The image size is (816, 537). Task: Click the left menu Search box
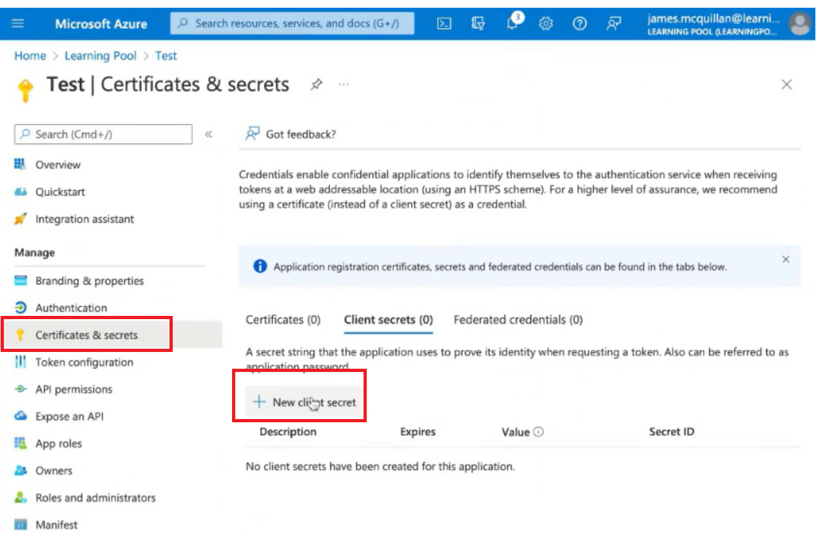coord(103,134)
